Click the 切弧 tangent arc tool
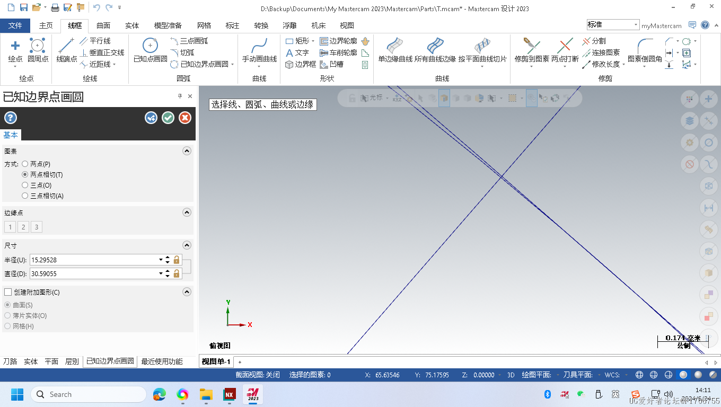 (182, 52)
